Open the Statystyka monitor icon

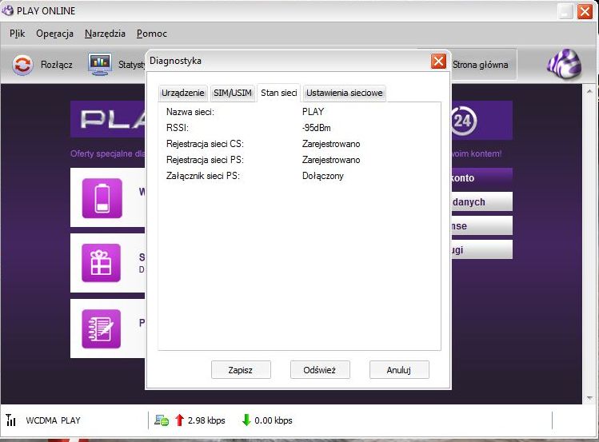100,65
